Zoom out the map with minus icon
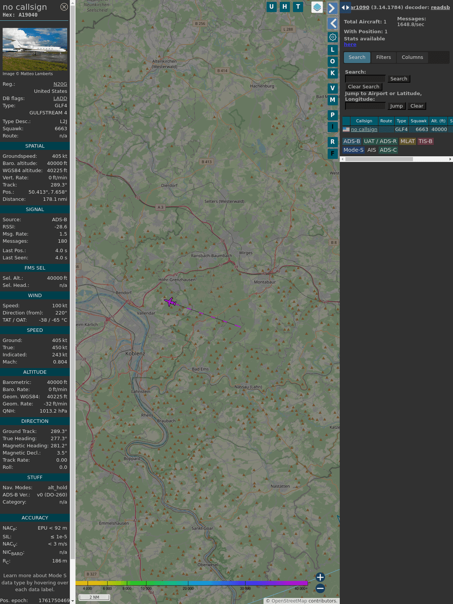Viewport: 453px width, 604px height. pos(320,588)
